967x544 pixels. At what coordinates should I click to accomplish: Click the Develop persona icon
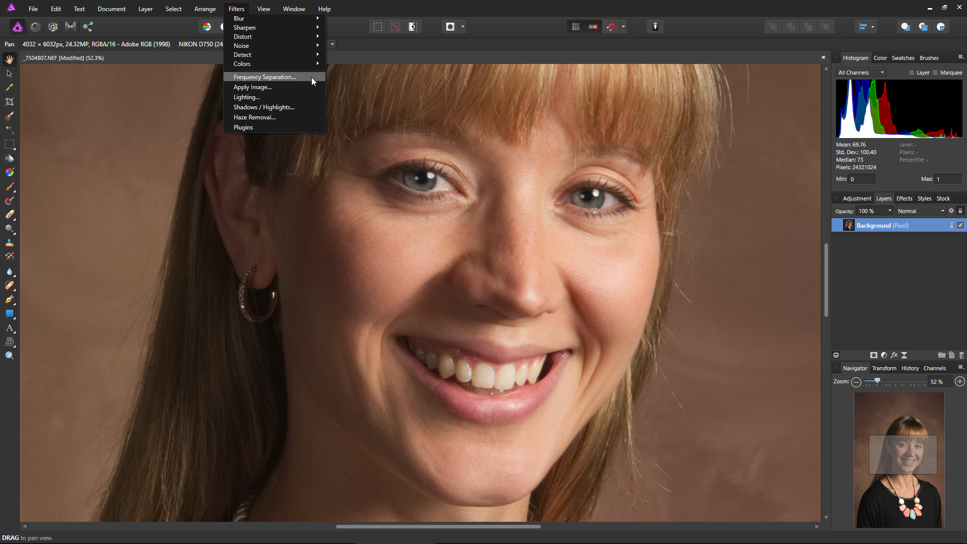pyautogui.click(x=53, y=27)
